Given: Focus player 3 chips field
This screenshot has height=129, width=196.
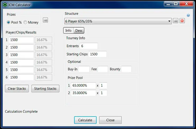Looking at the screenshot, I should coord(21,55).
